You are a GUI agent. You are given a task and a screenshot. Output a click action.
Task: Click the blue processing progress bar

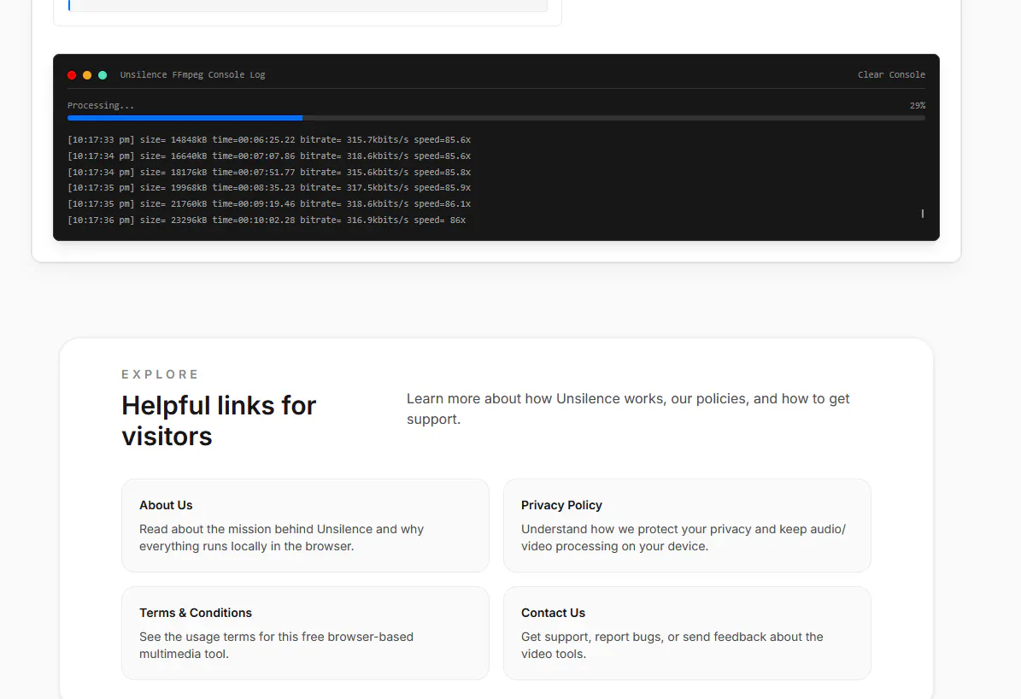click(496, 118)
